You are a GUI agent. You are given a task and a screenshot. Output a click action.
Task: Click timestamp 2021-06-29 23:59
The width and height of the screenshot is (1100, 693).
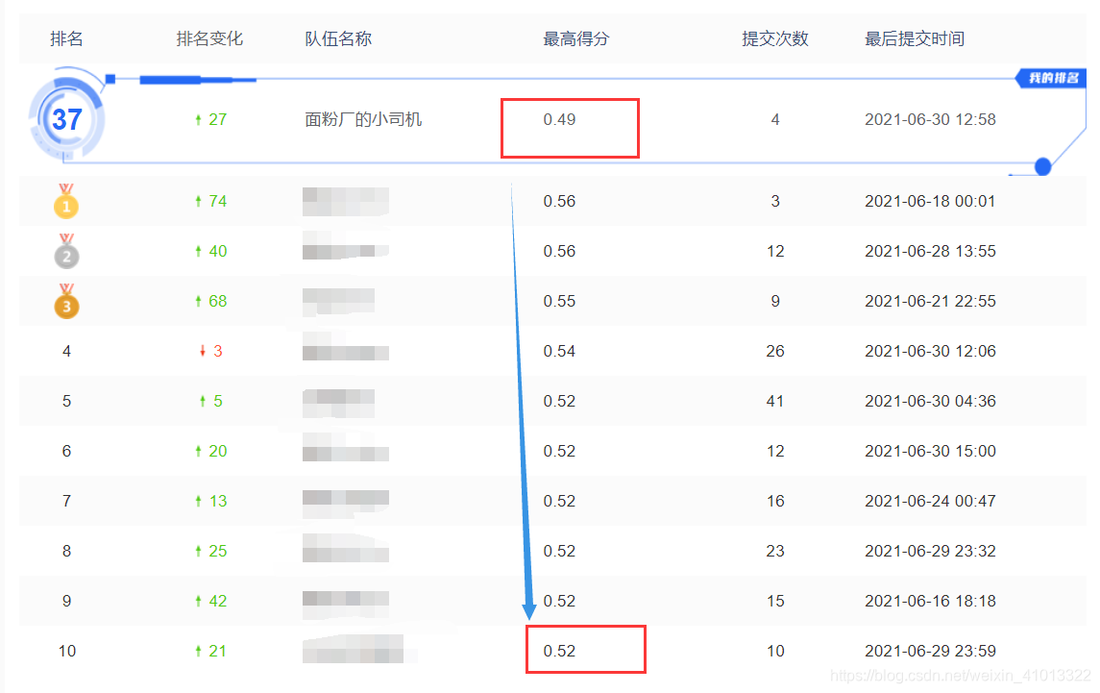coord(930,651)
